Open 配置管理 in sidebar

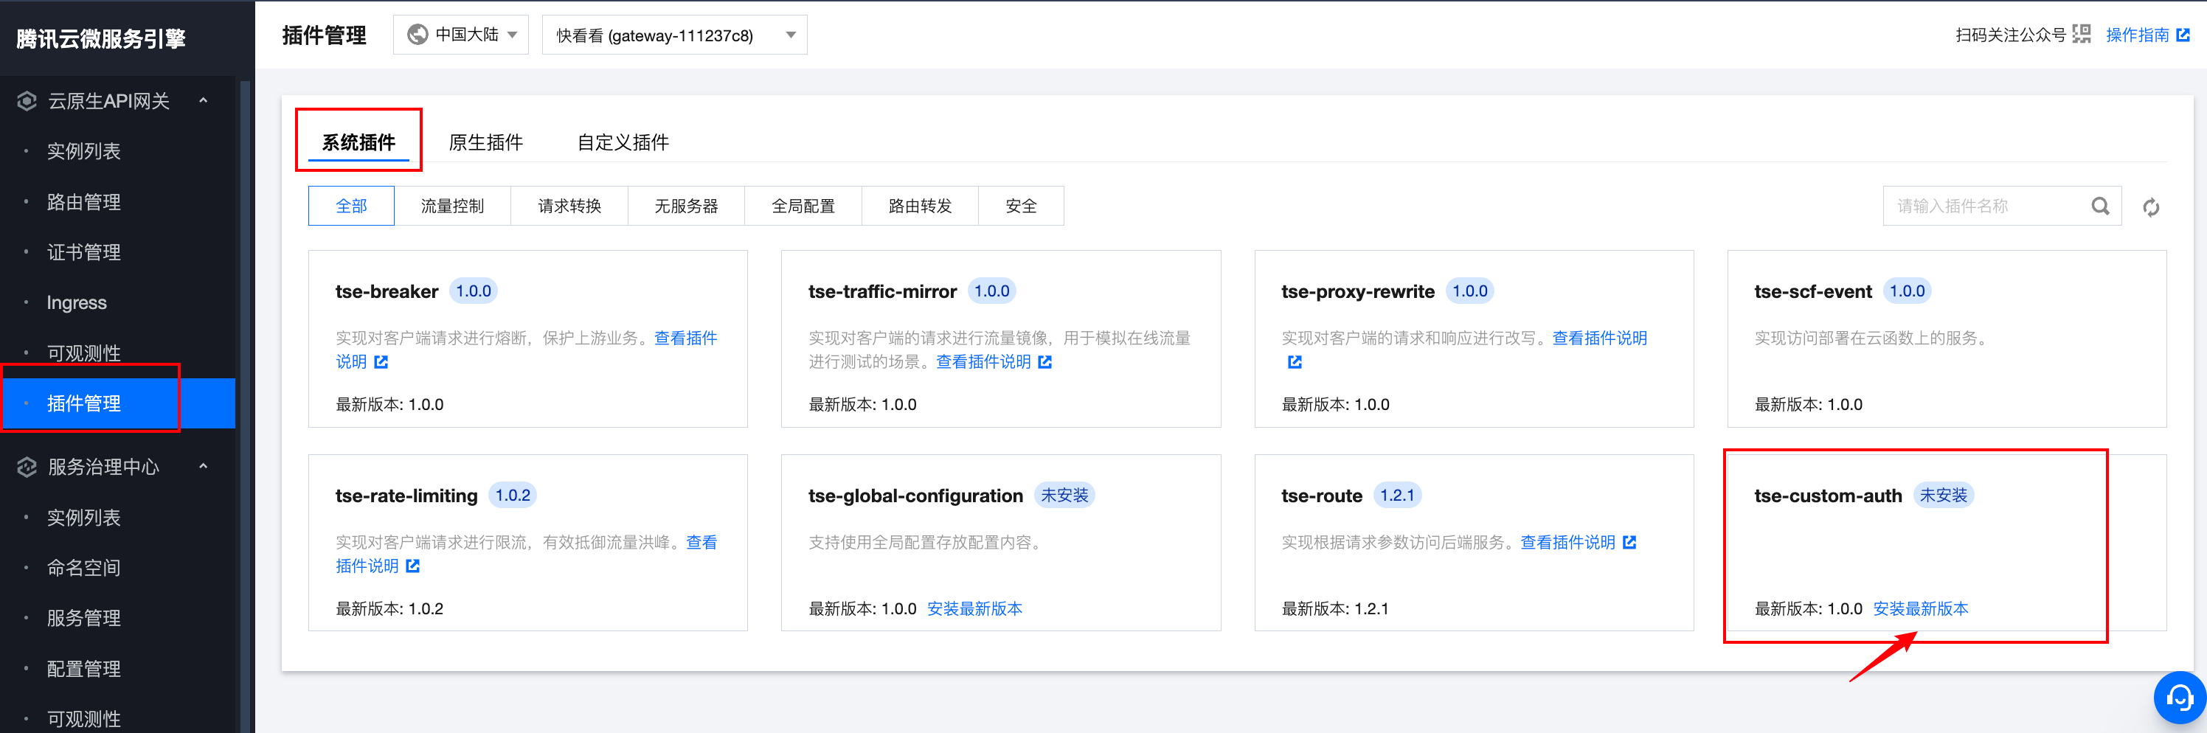click(84, 669)
